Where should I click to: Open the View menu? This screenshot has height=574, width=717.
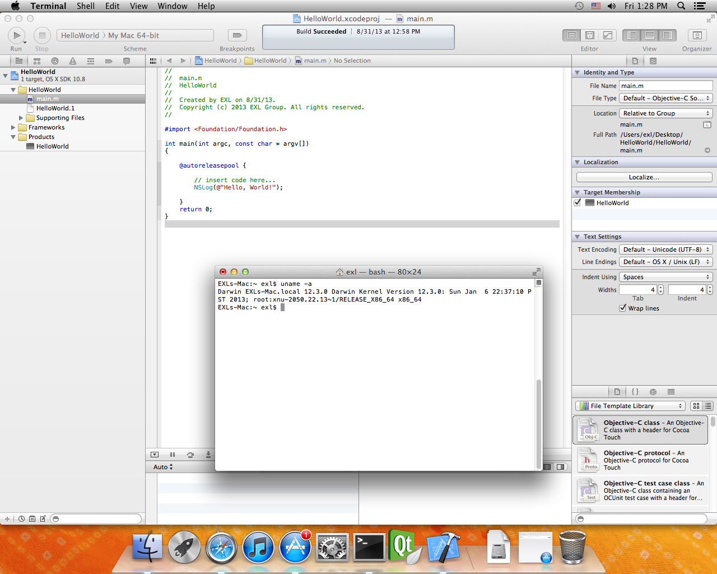pos(139,6)
